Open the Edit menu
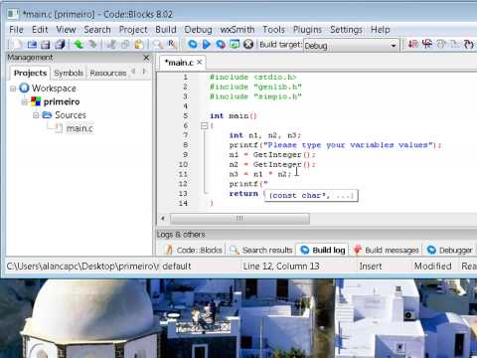477x358 pixels. [x=40, y=30]
